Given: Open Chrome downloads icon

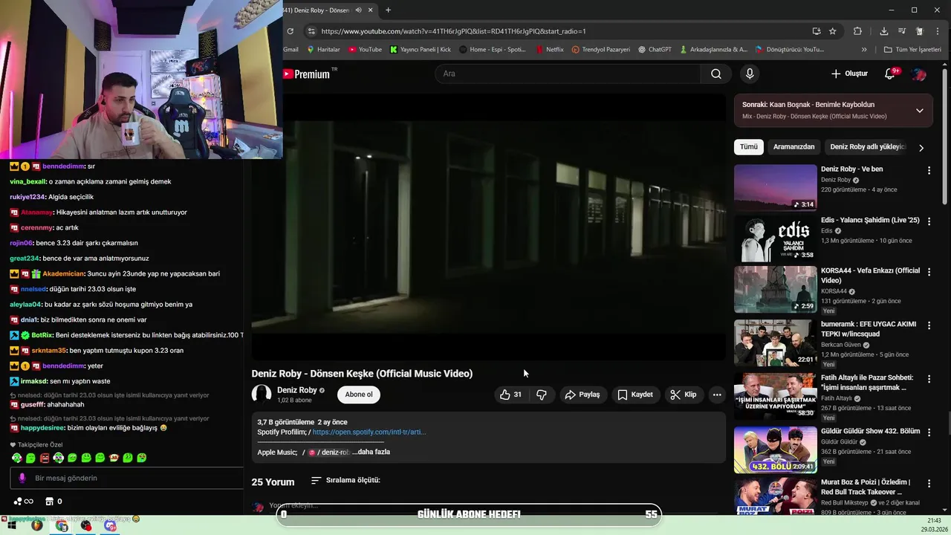Looking at the screenshot, I should click(883, 31).
